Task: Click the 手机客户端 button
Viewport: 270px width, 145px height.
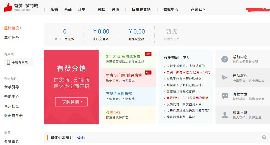Action: pos(19,62)
